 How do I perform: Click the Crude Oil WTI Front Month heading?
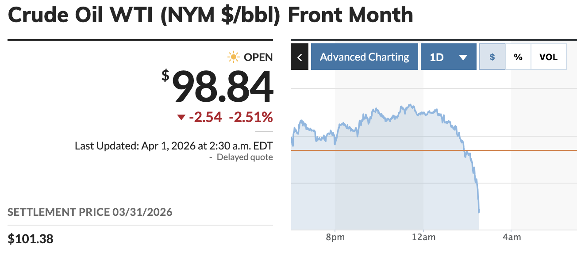point(211,16)
